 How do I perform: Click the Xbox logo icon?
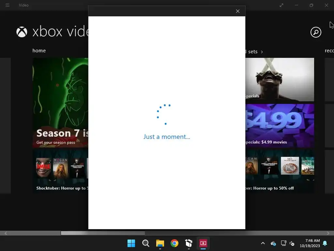tap(22, 32)
